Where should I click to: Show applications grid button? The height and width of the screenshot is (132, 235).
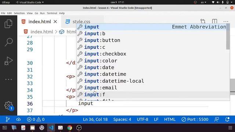(230, 128)
